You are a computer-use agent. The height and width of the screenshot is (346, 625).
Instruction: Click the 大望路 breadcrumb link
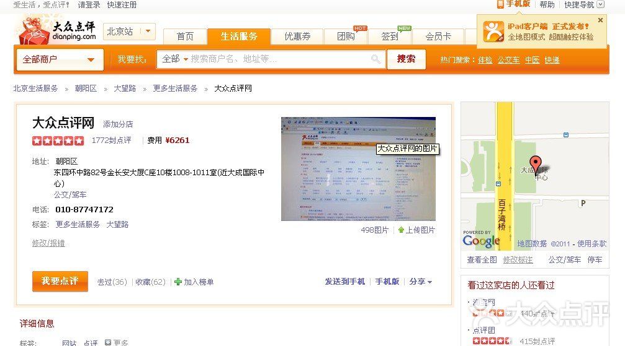125,89
